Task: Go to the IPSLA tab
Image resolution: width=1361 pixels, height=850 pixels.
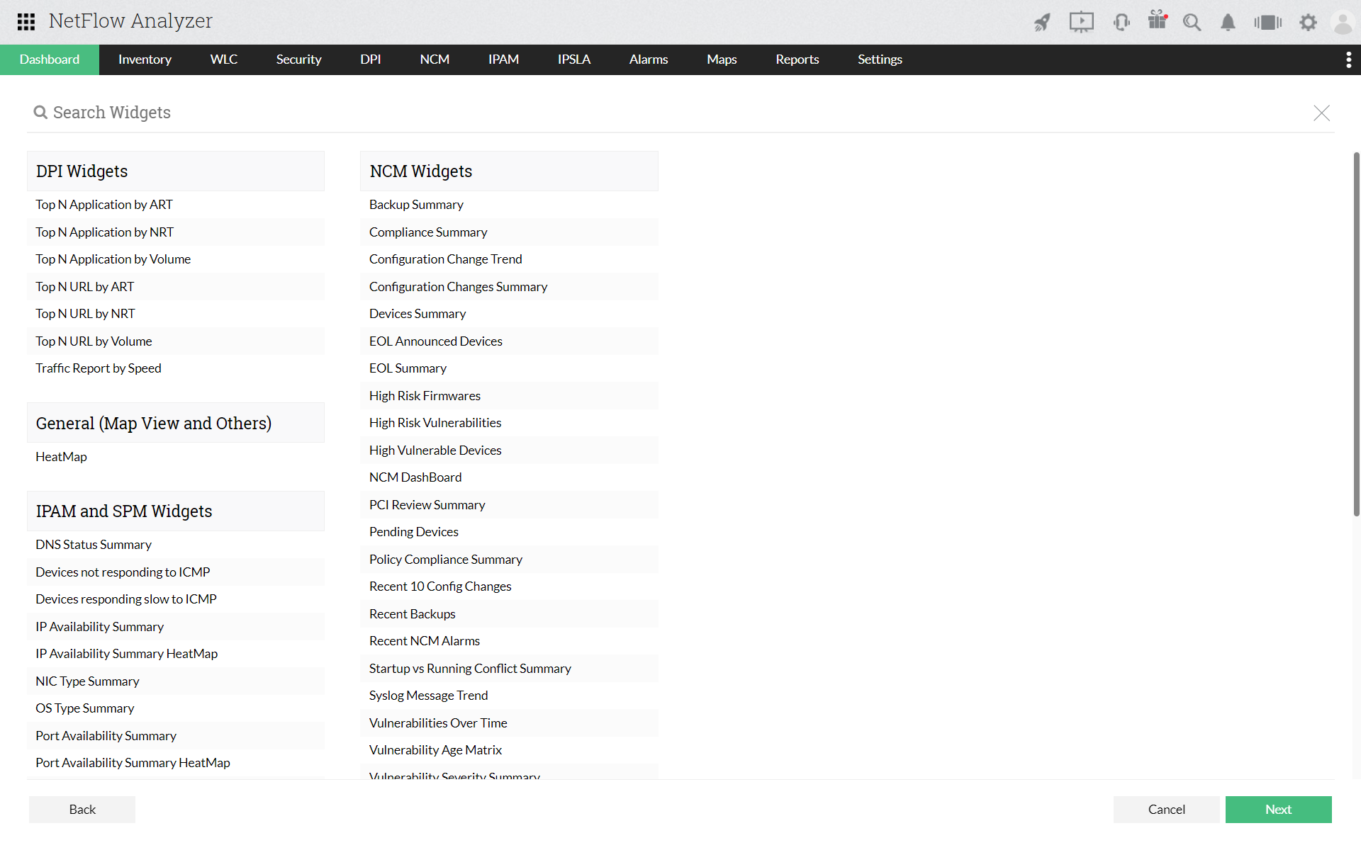Action: tap(573, 60)
